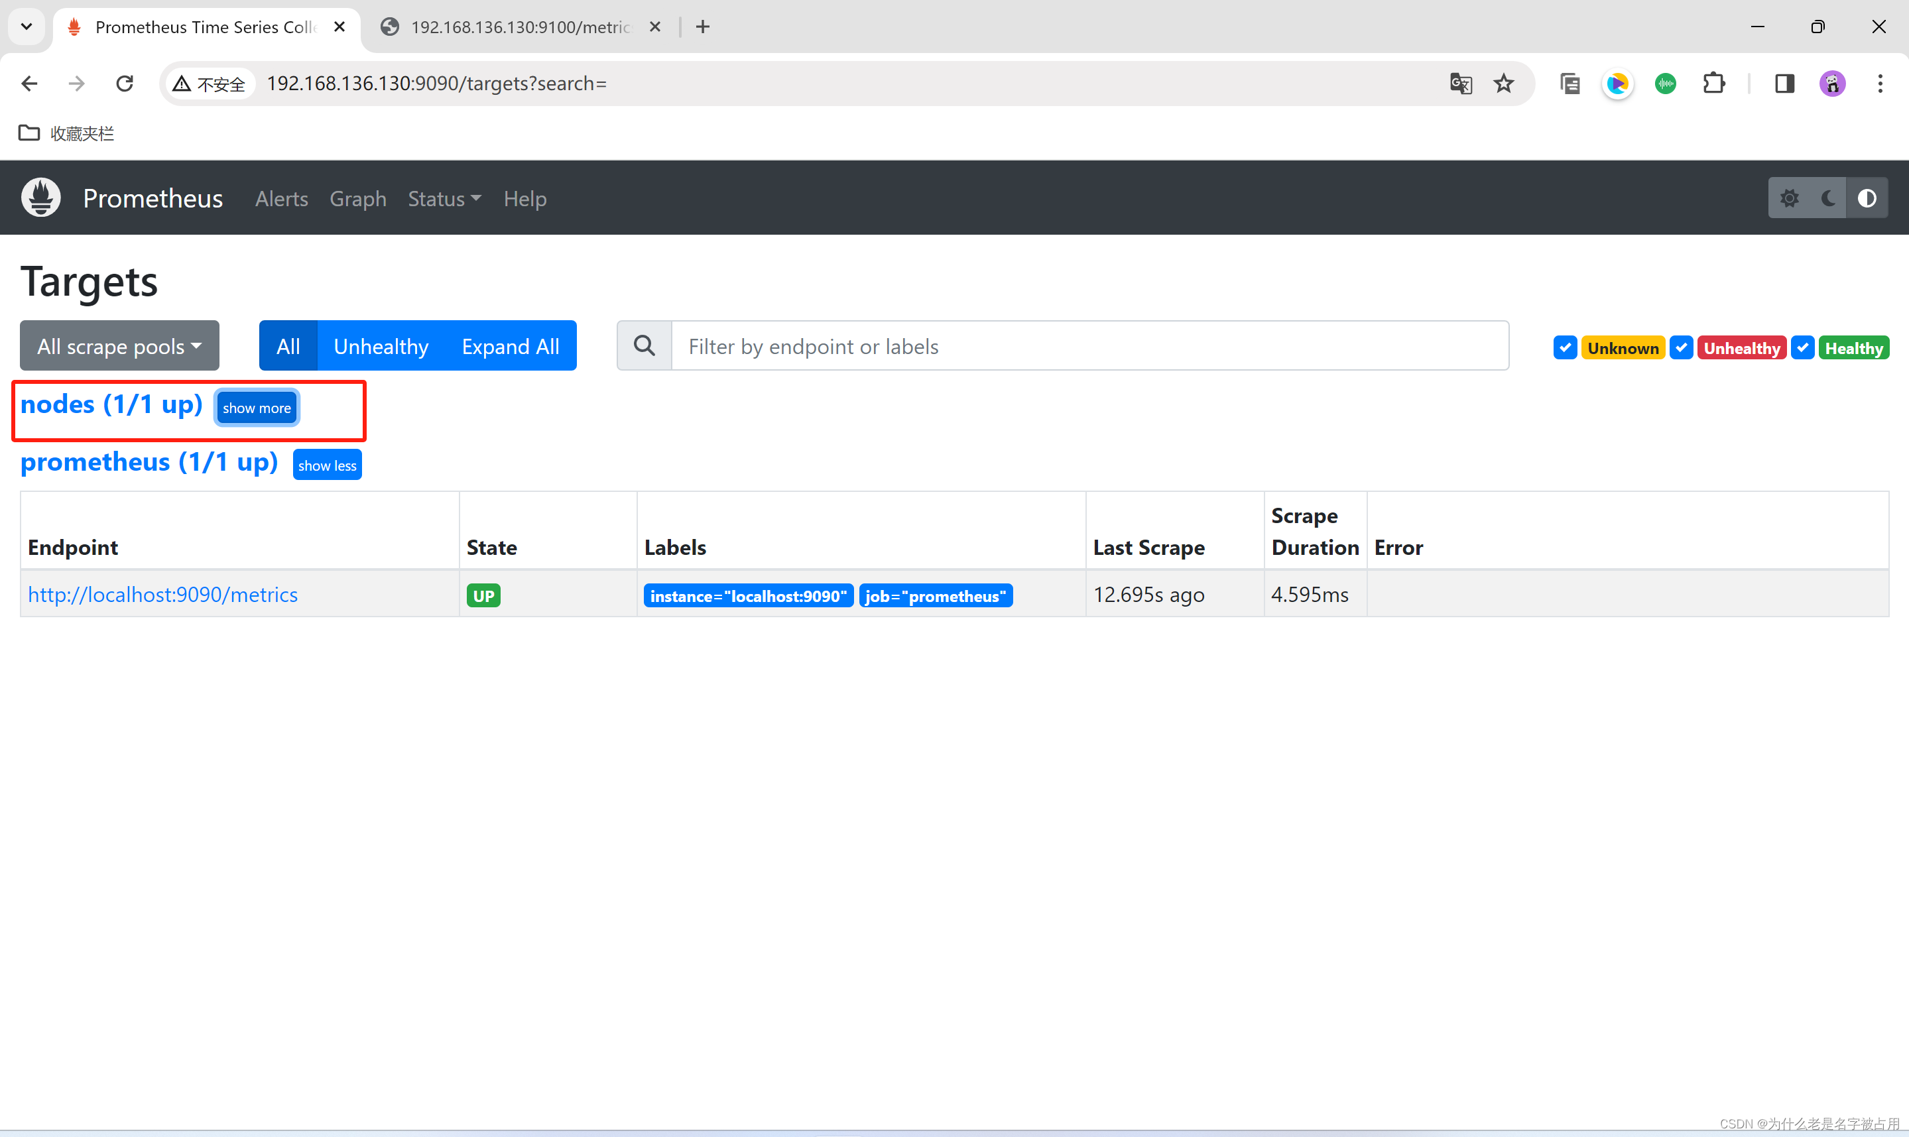Show only Unhealthy targets
The image size is (1909, 1137).
[381, 345]
